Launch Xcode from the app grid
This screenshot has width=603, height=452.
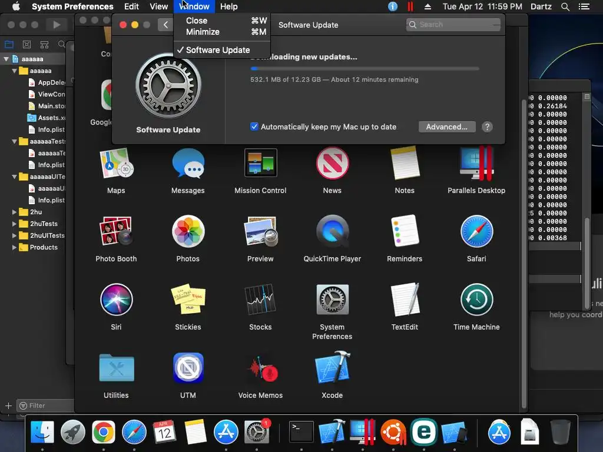tap(332, 367)
